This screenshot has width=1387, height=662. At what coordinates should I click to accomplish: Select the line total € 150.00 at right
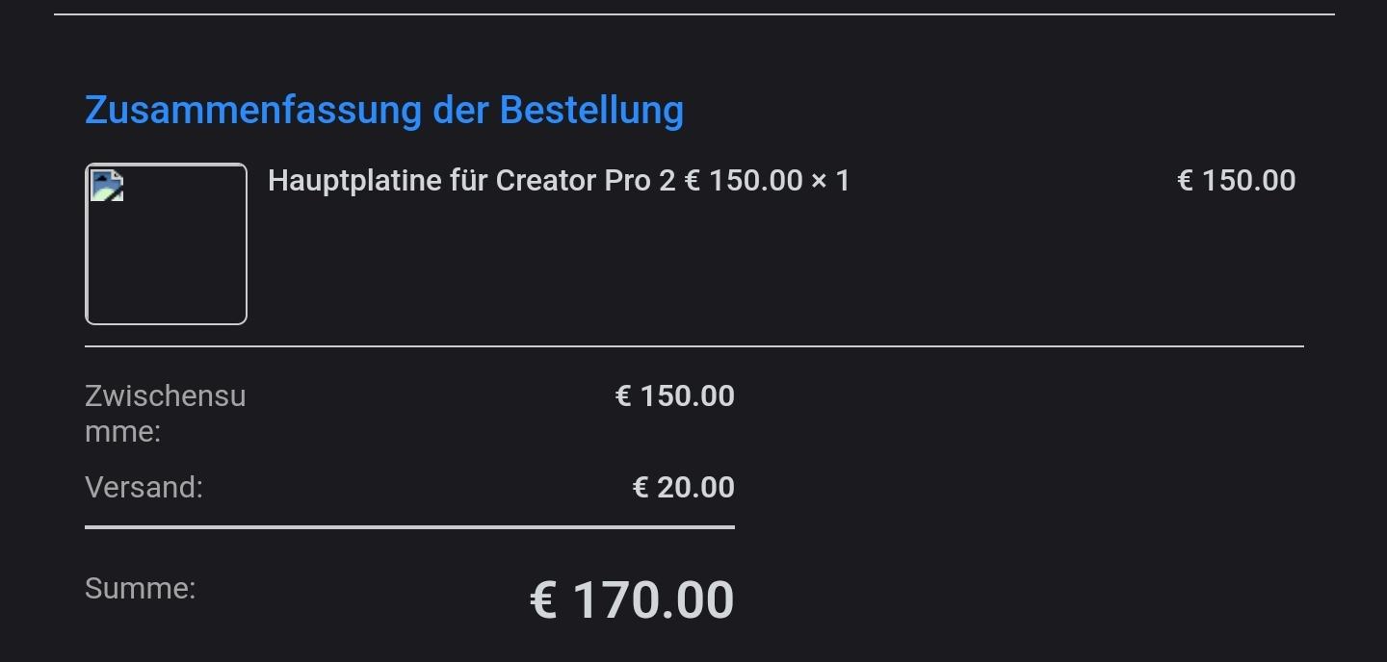[x=1236, y=181]
